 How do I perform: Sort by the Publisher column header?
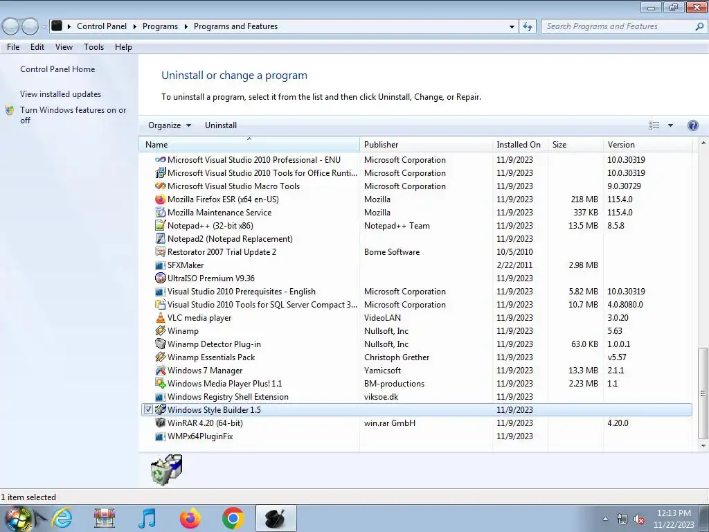coord(426,144)
